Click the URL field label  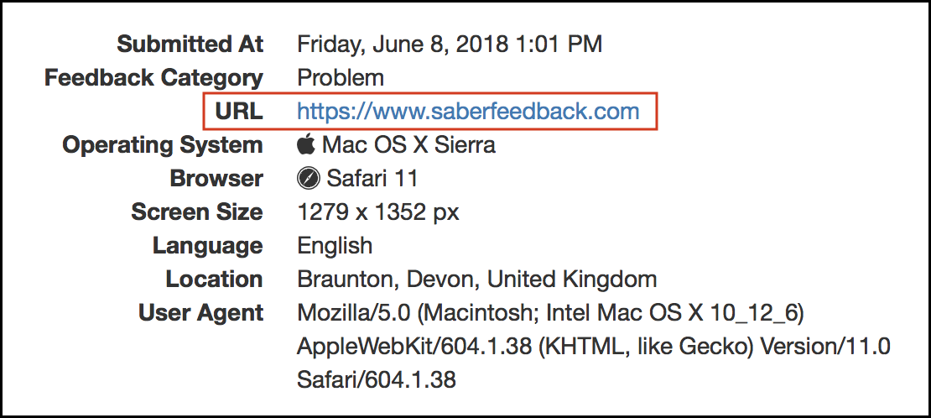point(238,111)
